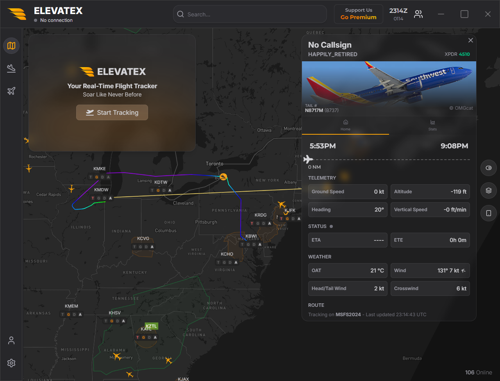The image size is (500, 381).
Task: Open the map view in the sidebar
Action: coord(11,46)
